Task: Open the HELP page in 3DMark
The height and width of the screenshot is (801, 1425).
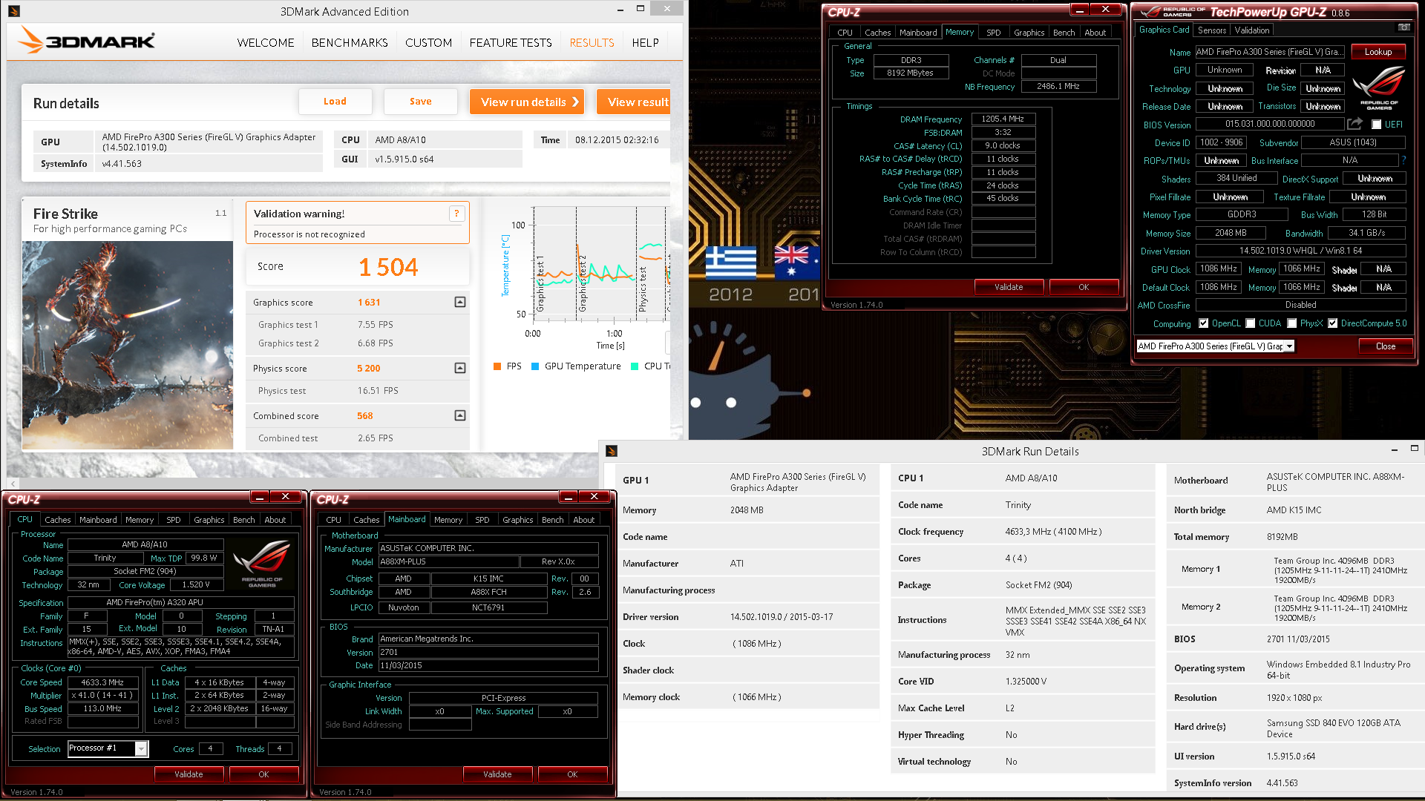Action: tap(645, 43)
